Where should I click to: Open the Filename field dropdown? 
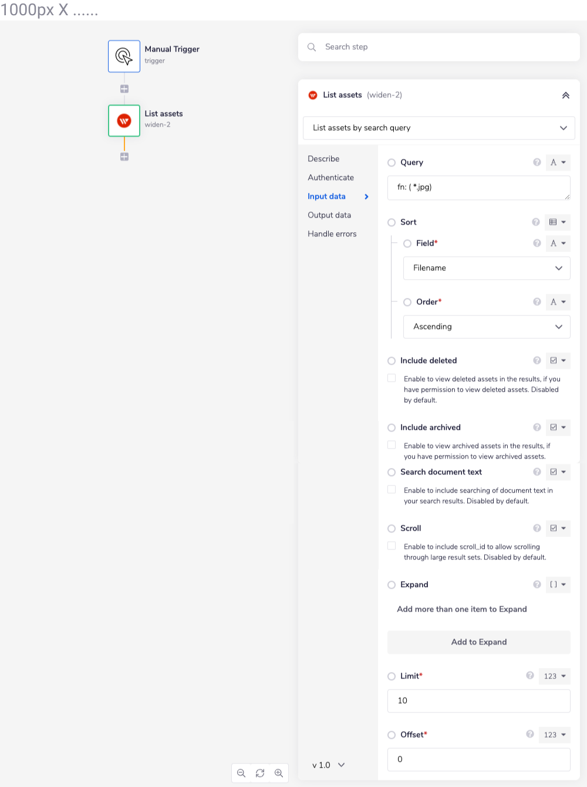point(487,268)
